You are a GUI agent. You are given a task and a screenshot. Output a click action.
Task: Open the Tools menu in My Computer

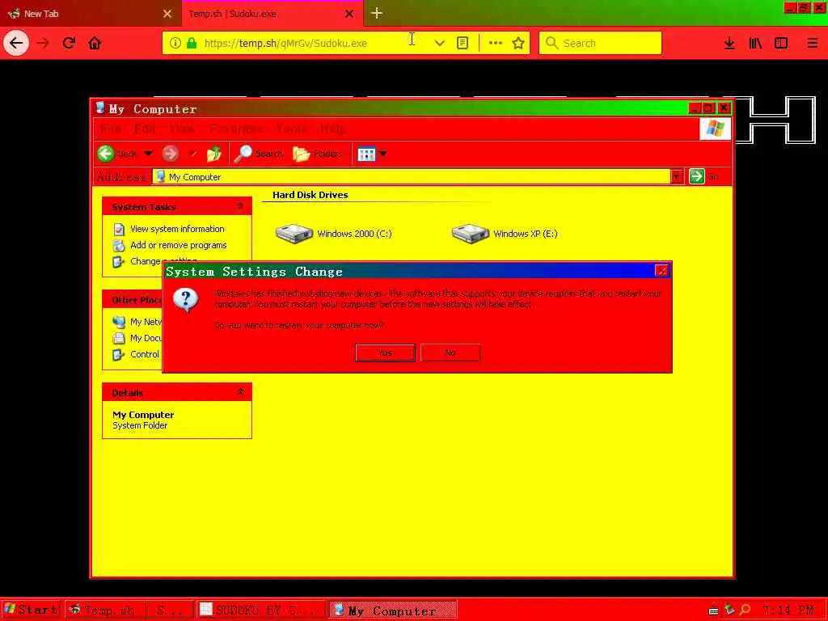tap(292, 129)
